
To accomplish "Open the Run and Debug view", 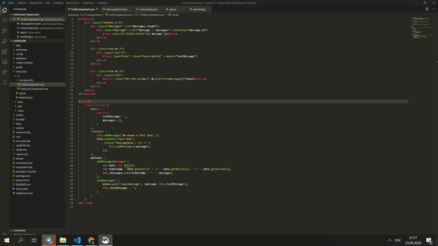I will click(4, 41).
